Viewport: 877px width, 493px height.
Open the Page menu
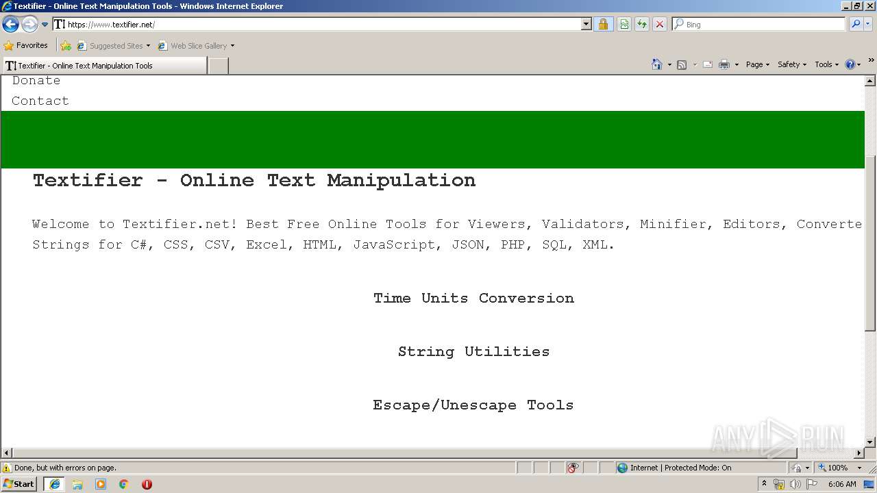(x=758, y=64)
